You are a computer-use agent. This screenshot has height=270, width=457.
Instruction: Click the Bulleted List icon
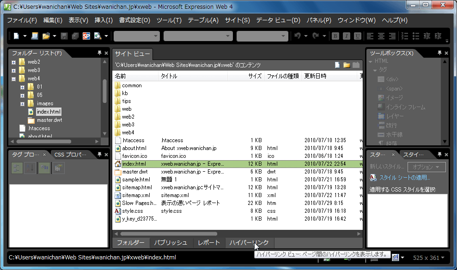416,36
